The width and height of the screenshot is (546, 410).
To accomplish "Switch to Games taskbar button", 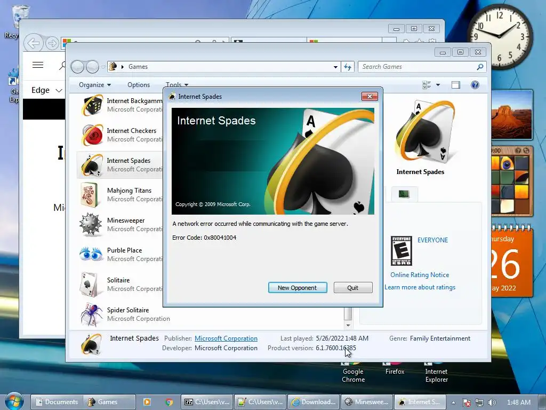I will coord(109,402).
